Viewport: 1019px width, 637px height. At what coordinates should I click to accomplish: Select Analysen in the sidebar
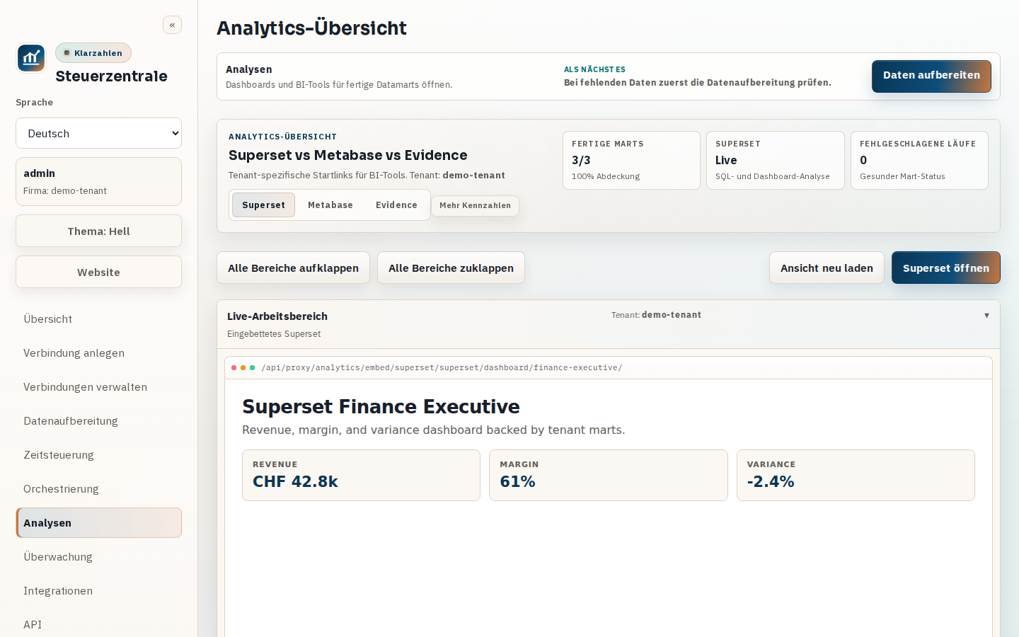click(x=98, y=522)
